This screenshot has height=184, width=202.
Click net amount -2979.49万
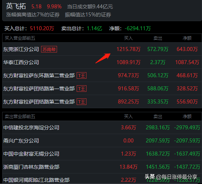187,128
